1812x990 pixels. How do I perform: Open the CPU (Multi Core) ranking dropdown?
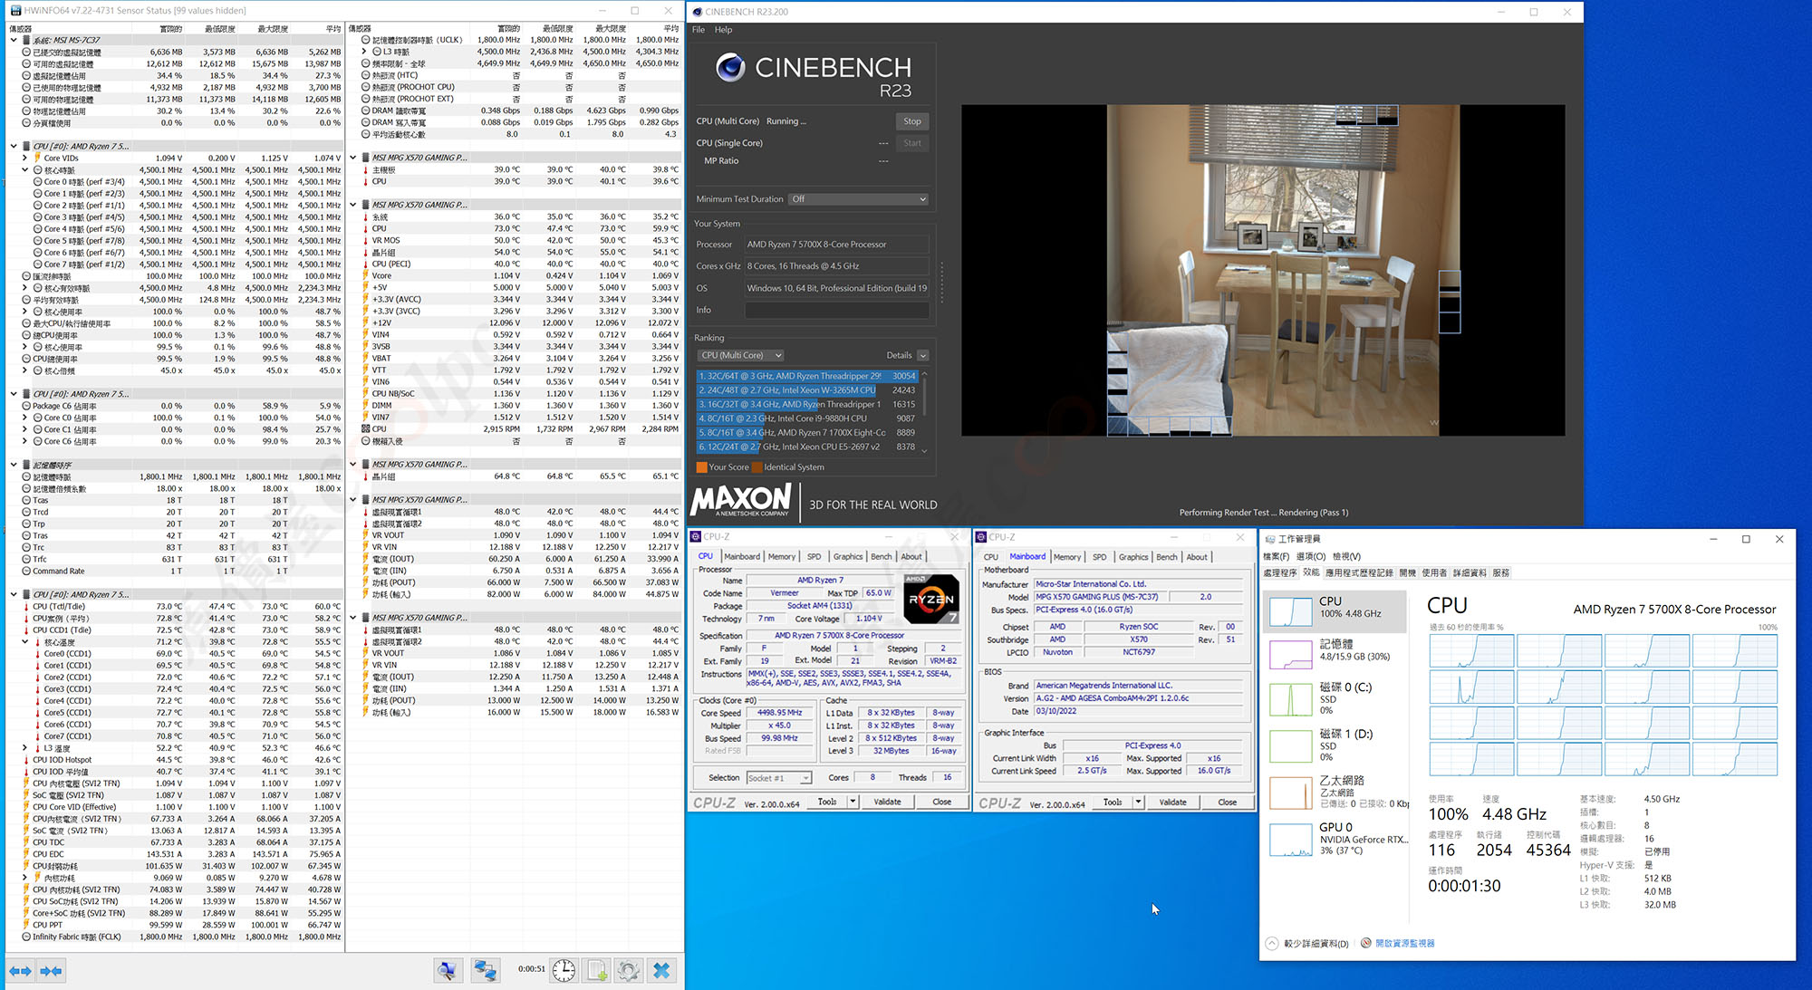click(741, 355)
